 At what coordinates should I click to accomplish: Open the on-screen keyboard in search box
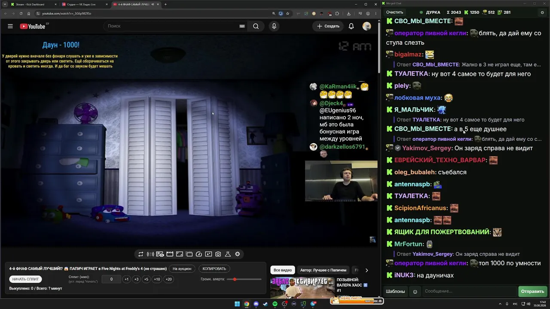(242, 26)
